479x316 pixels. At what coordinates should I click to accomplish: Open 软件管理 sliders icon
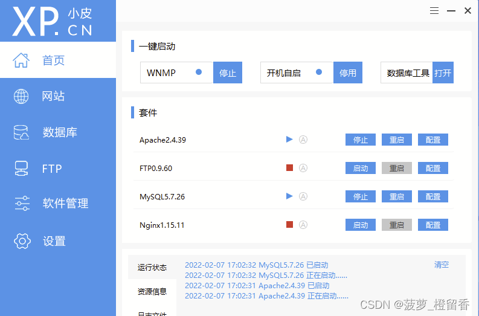[22, 203]
